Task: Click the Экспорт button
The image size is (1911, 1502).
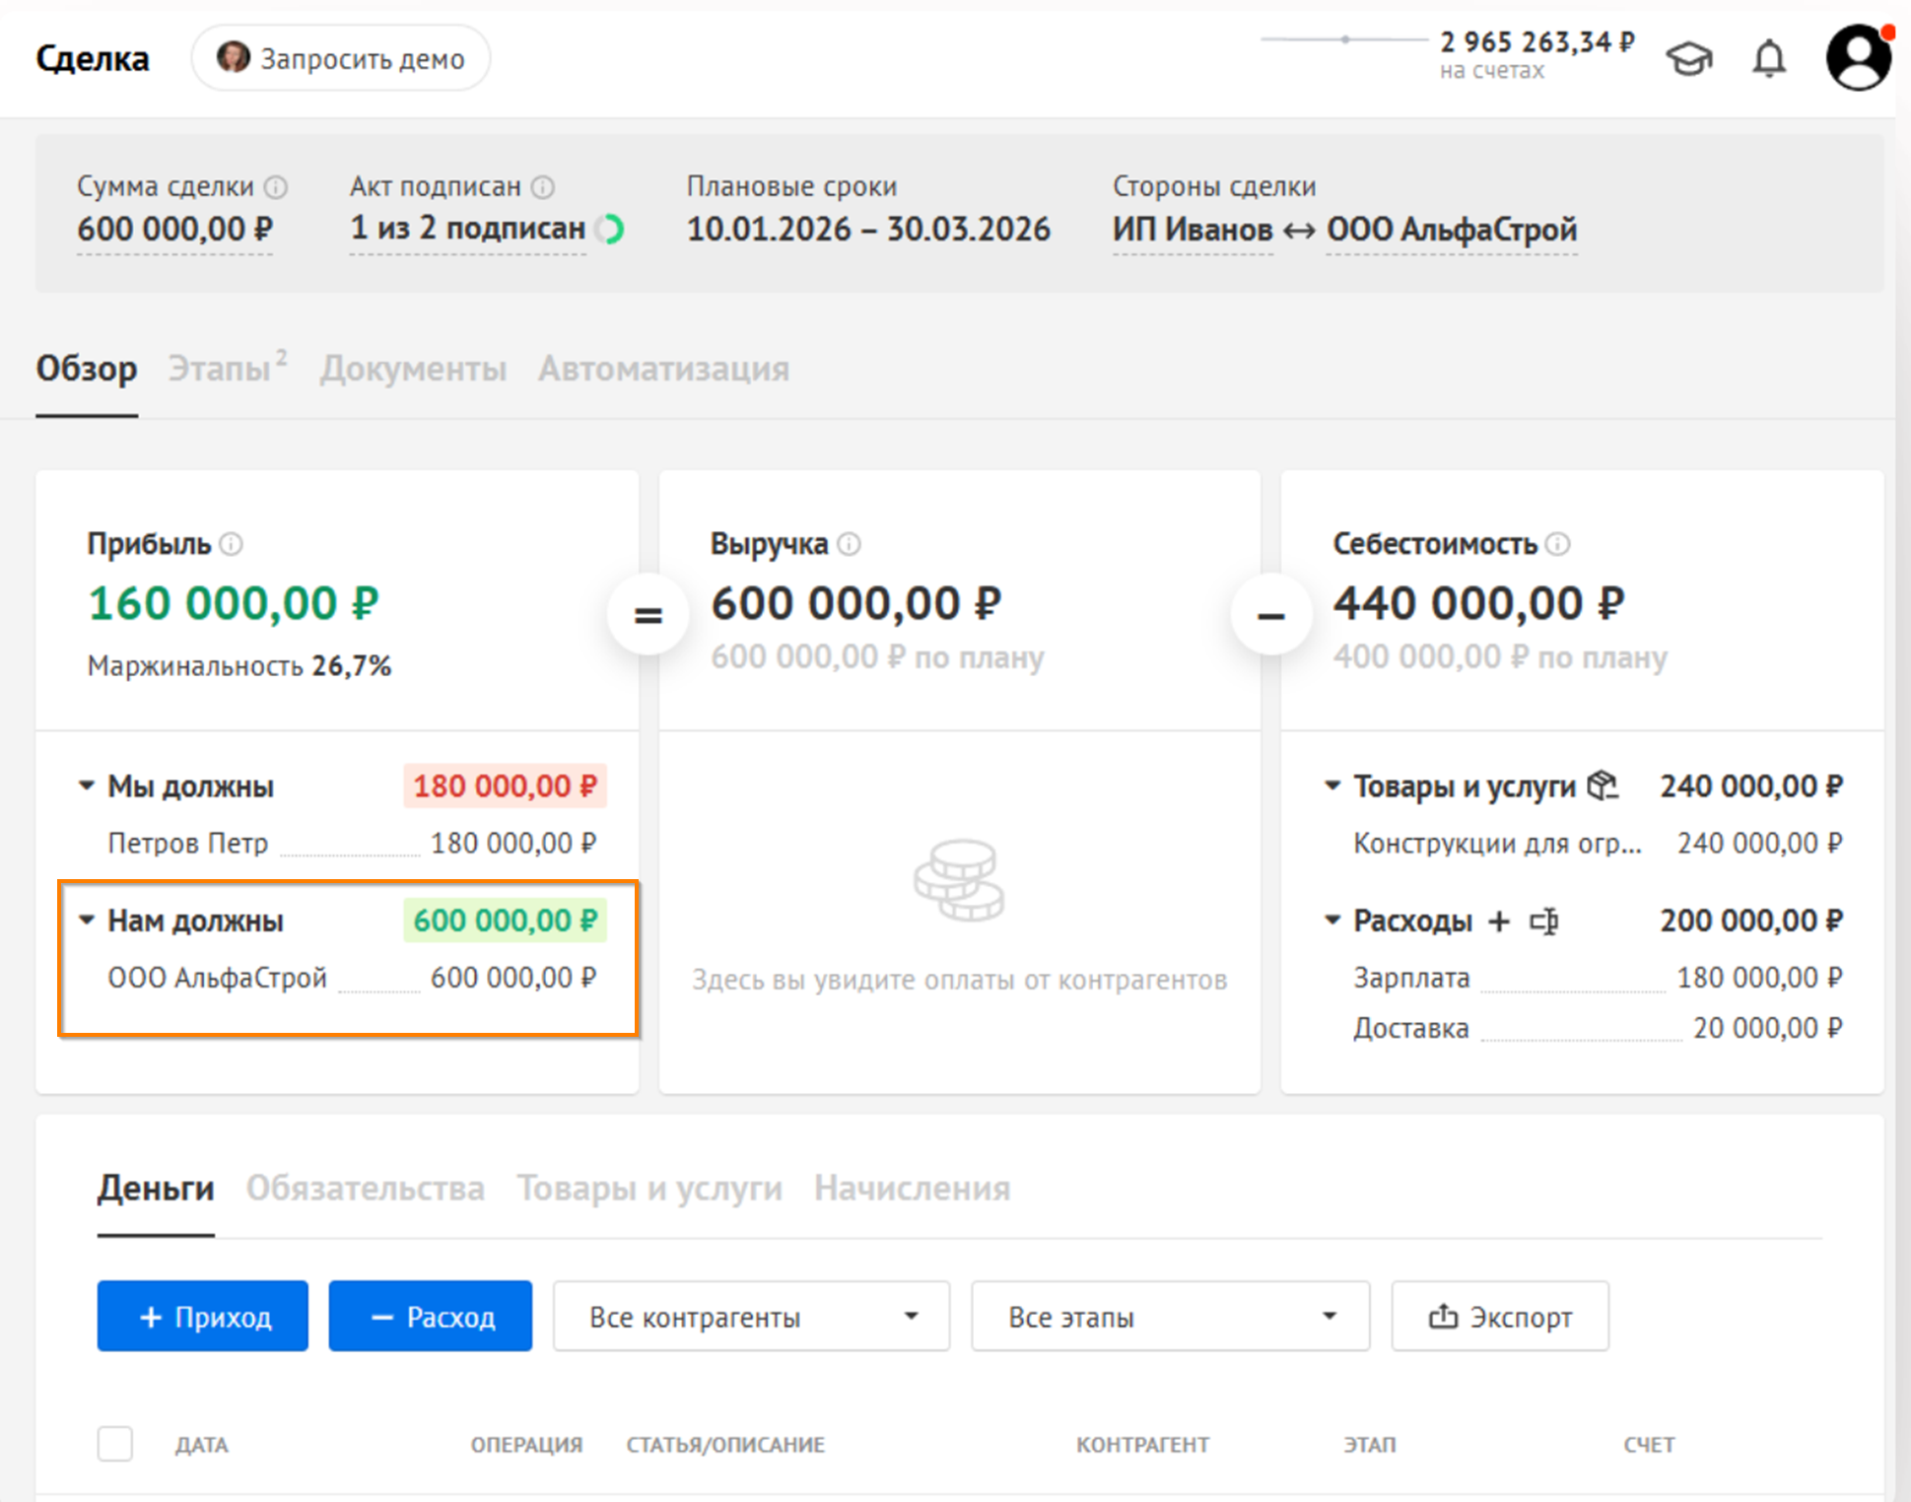Action: (1499, 1317)
